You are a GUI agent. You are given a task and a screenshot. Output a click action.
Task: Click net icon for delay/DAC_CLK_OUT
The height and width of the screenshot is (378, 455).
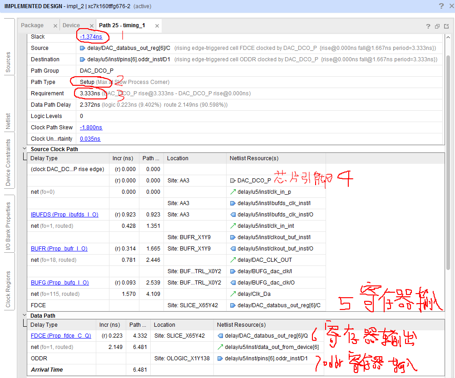click(x=233, y=260)
